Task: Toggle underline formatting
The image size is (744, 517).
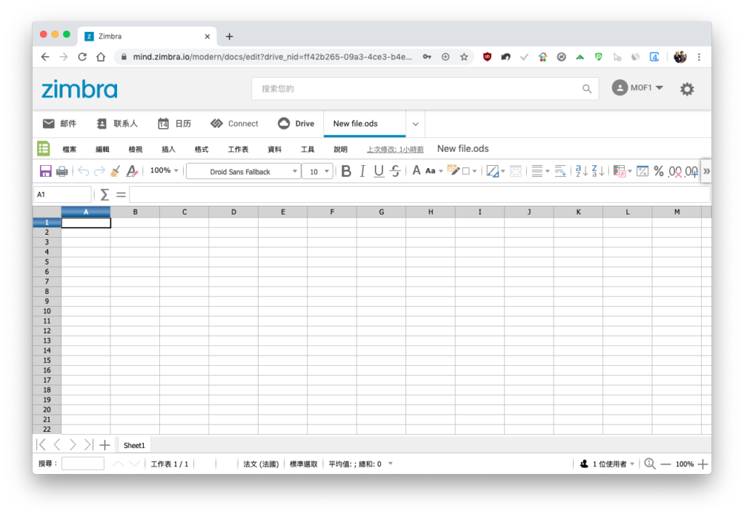Action: pyautogui.click(x=379, y=172)
